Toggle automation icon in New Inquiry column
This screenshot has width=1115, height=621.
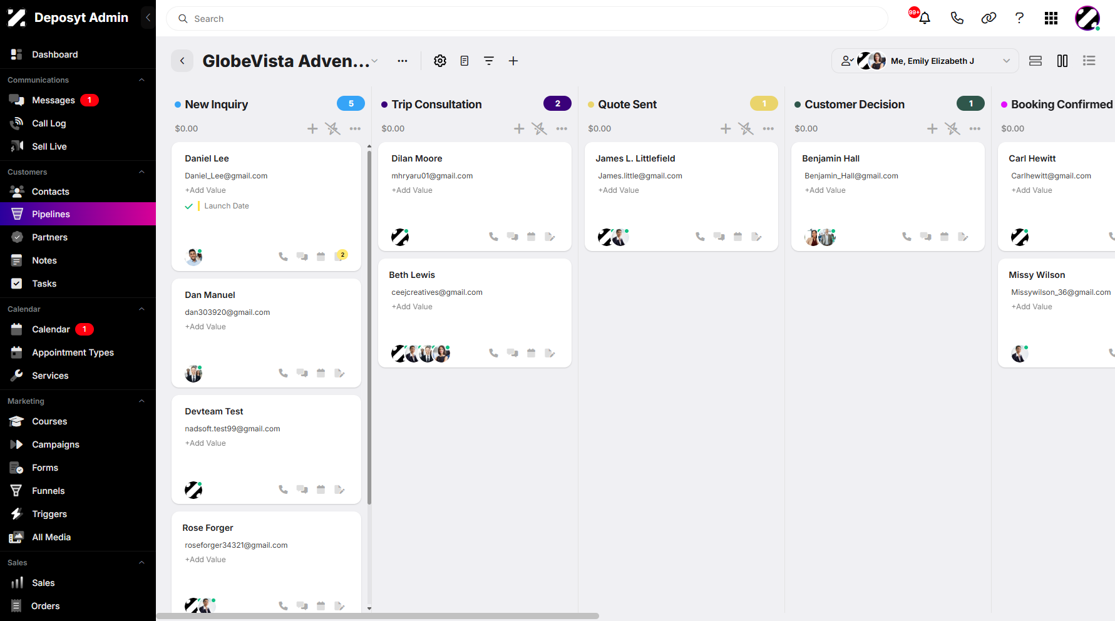click(x=332, y=128)
